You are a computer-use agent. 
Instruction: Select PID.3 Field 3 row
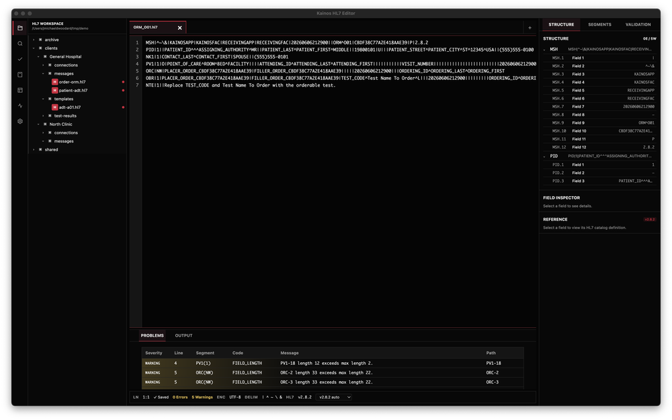point(599,181)
